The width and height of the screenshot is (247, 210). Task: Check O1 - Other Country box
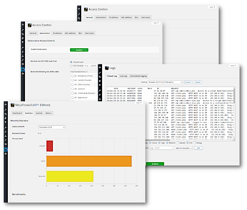click(x=73, y=85)
